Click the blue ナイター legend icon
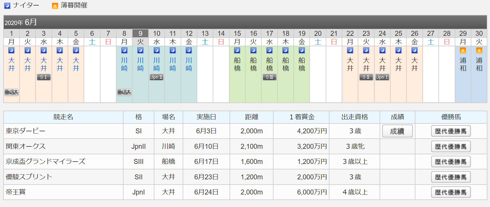Image resolution: width=490 pixels, height=207 pixels. coord(7,6)
